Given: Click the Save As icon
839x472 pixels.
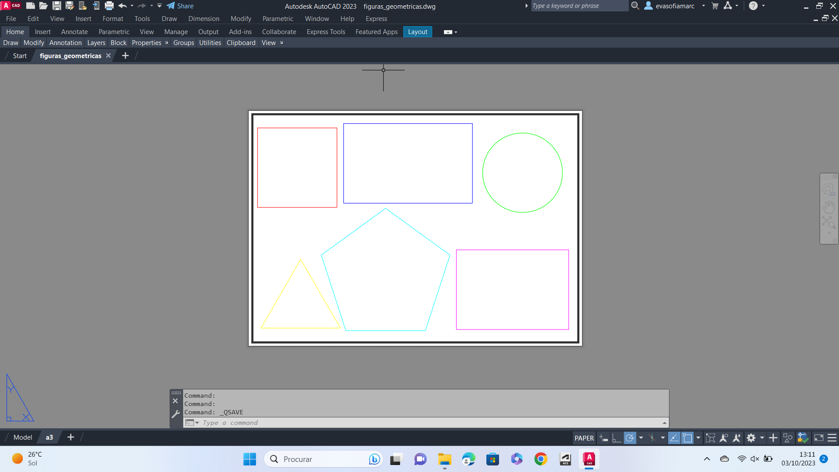Looking at the screenshot, I should 69,6.
